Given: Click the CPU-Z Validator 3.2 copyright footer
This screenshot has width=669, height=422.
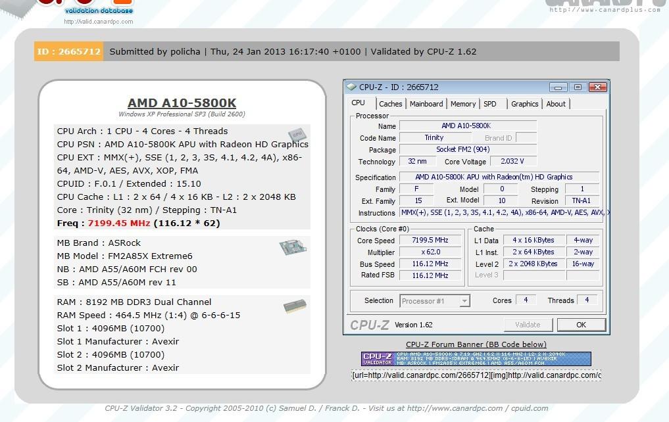Looking at the screenshot, I should point(326,408).
